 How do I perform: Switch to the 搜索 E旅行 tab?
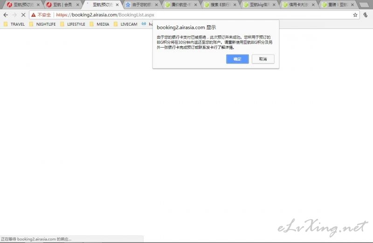click(x=220, y=5)
